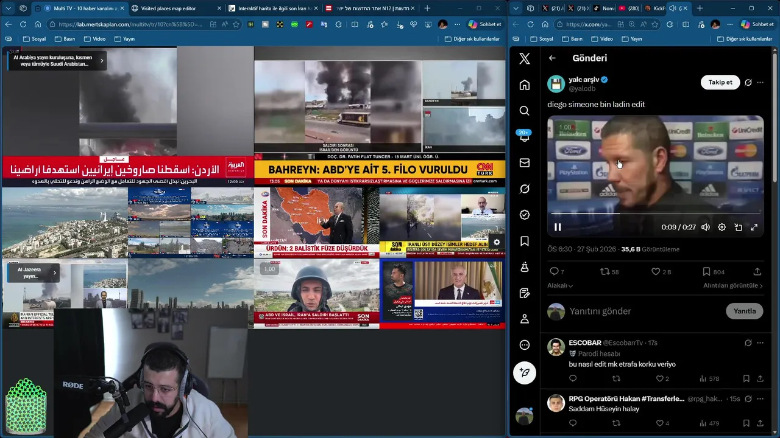This screenshot has height=438, width=780.
Task: Pause the Simeone video
Action: (558, 228)
